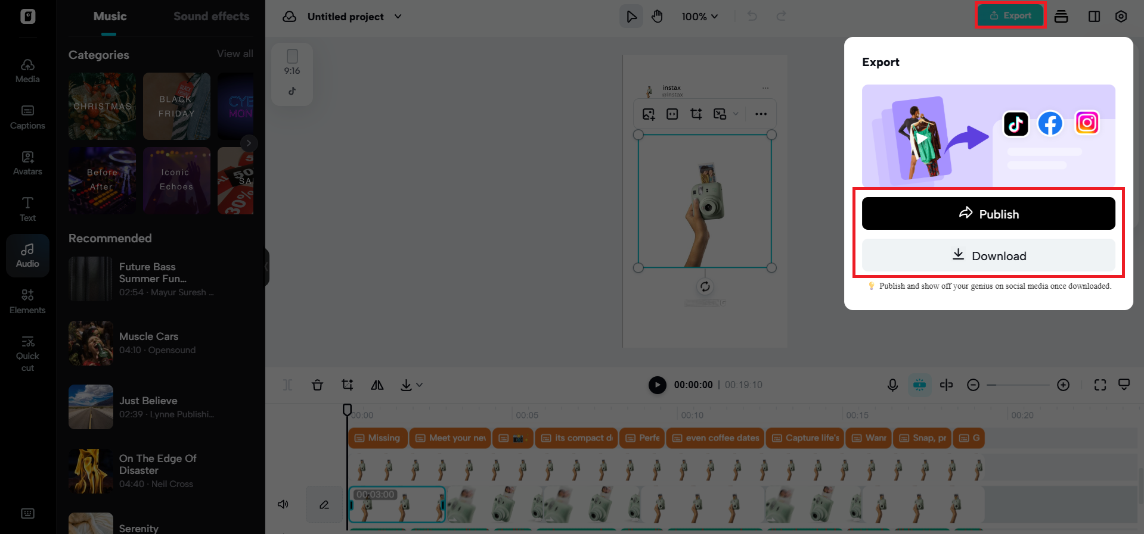Screen dimensions: 1144x534
Task: Click the black Publish button
Action: [x=988, y=214]
